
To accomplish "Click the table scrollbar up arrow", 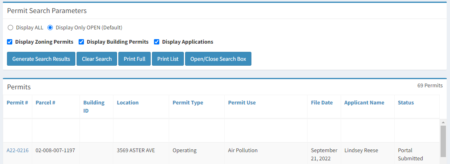I will 443,122.
